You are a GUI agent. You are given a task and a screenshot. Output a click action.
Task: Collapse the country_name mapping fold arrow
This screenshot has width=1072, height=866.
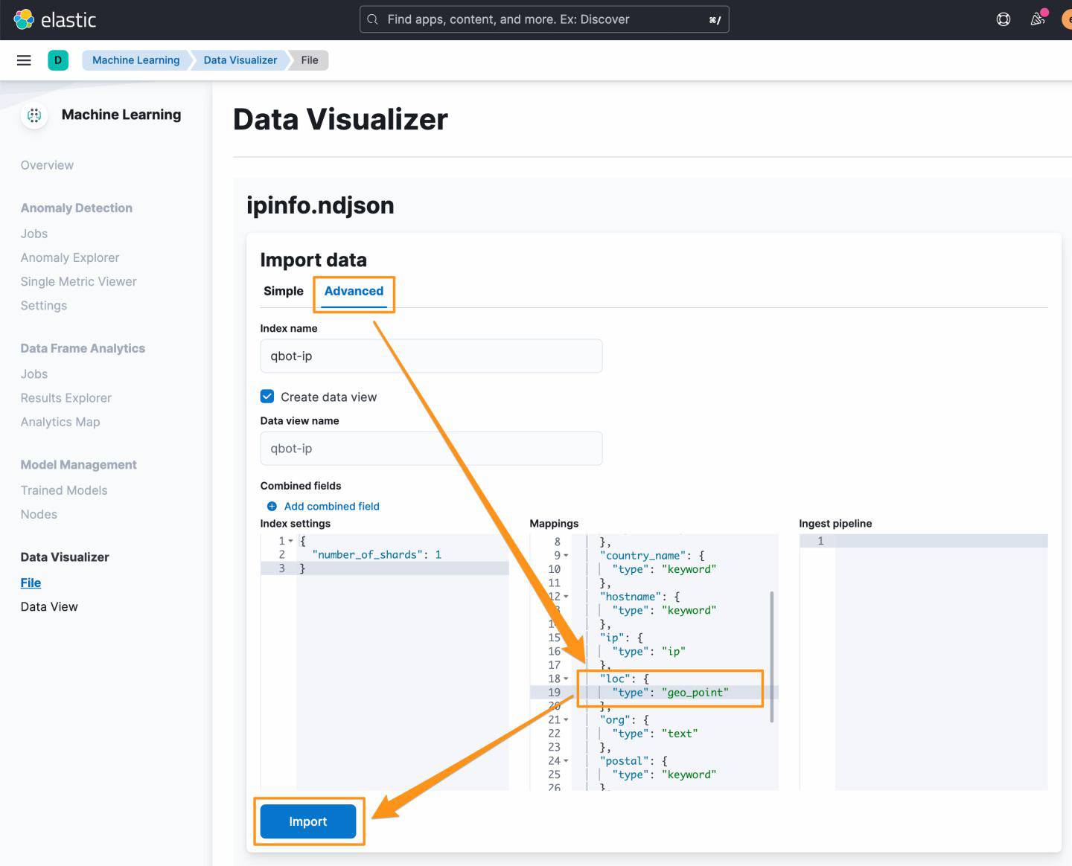tap(566, 556)
